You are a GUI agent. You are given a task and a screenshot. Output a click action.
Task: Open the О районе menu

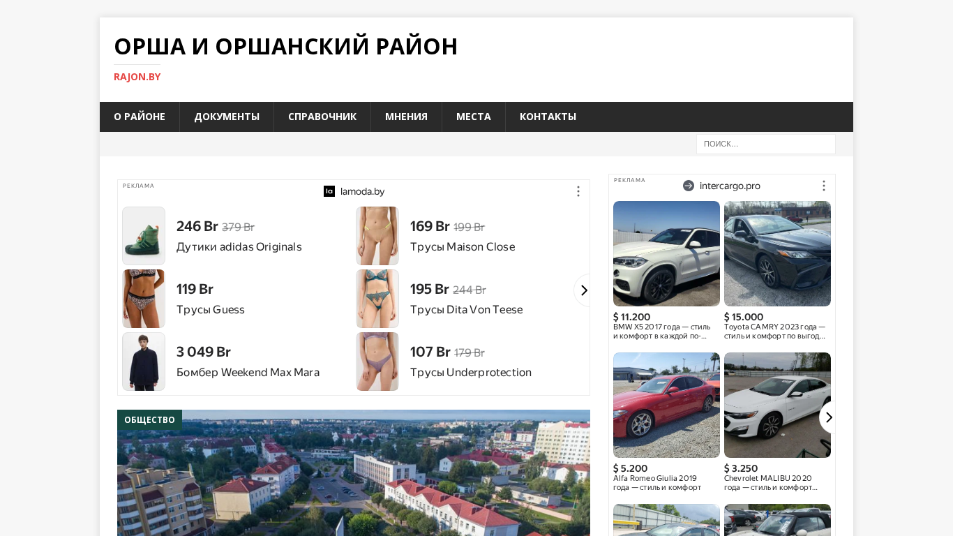pyautogui.click(x=140, y=117)
